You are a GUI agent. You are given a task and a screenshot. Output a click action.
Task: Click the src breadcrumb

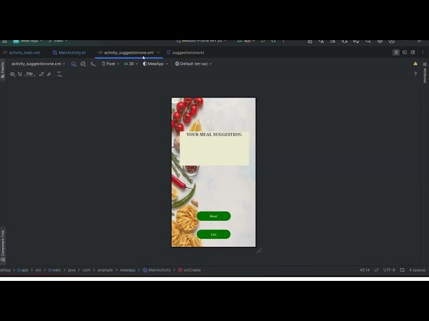point(38,270)
